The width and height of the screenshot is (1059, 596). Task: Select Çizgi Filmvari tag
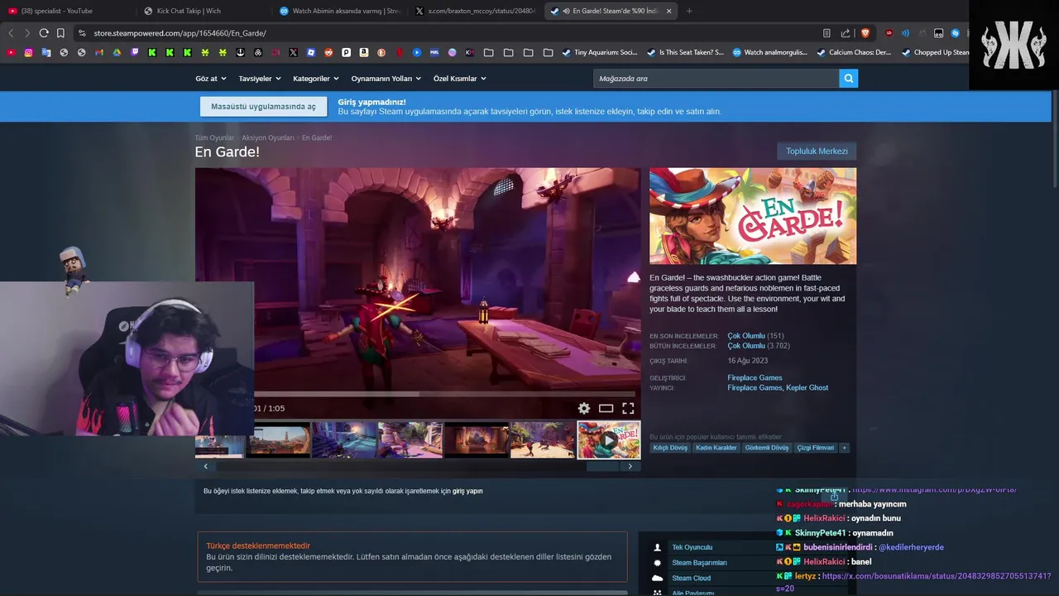816,448
